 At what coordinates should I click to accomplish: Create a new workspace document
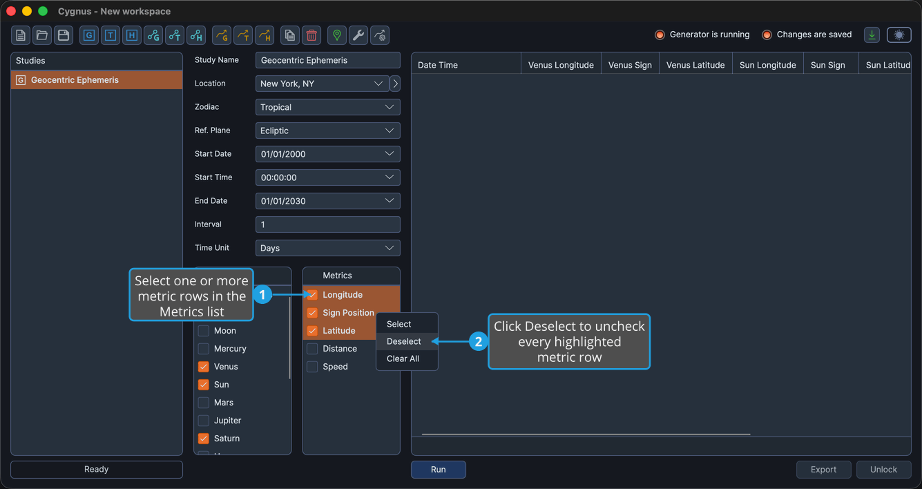[21, 35]
